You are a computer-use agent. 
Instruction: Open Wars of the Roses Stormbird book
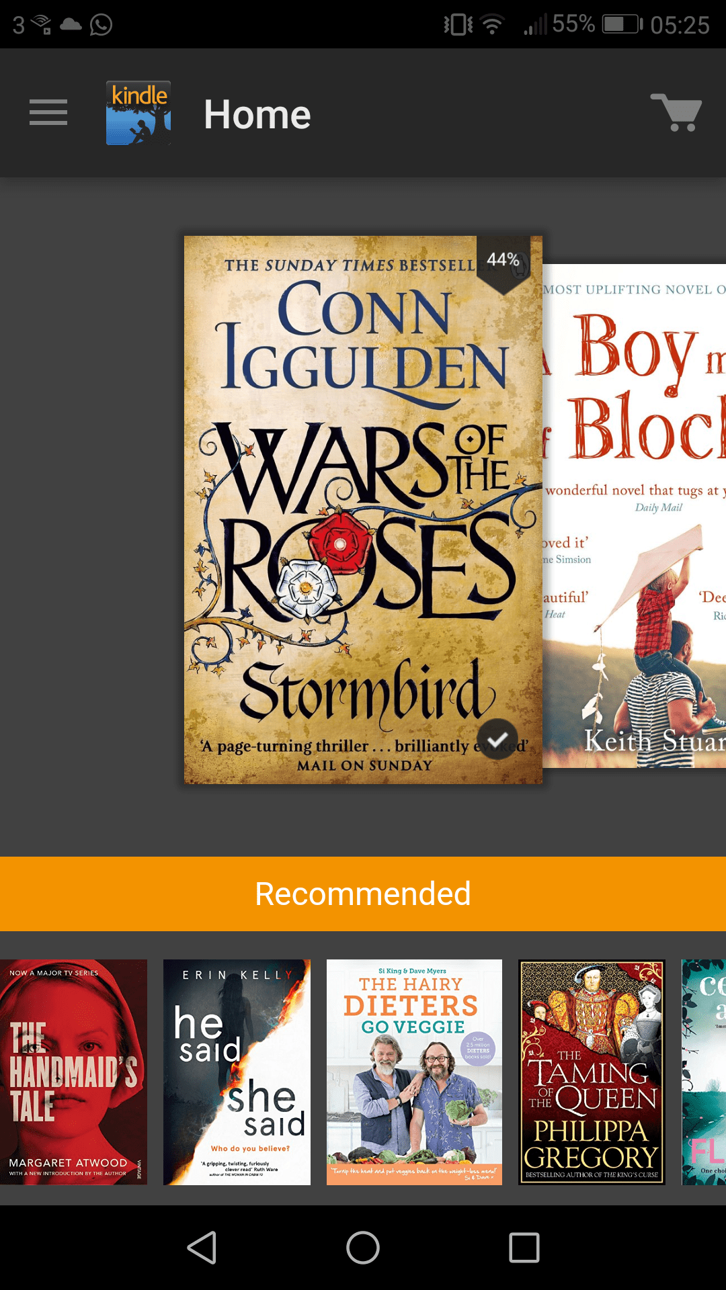point(363,510)
